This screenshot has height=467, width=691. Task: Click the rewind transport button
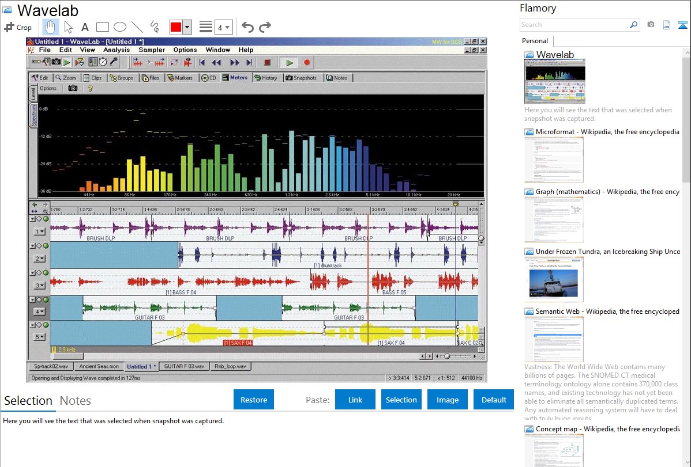coord(217,63)
